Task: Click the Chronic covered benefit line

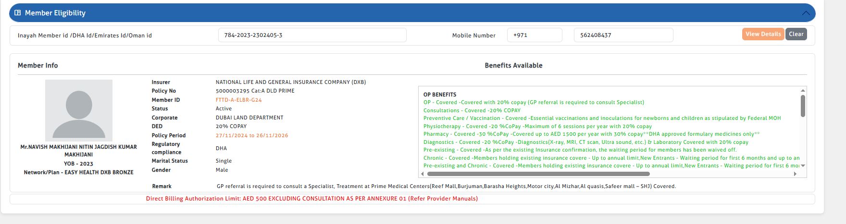Action: click(611, 158)
